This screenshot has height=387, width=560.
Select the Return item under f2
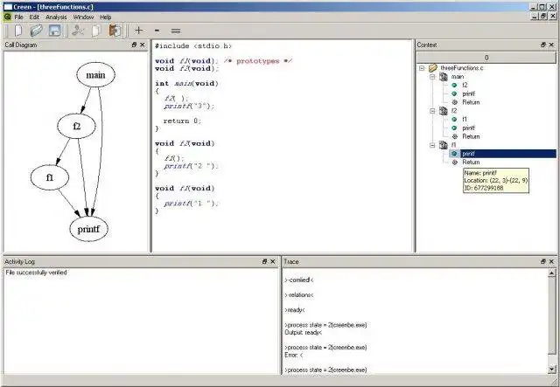[471, 136]
